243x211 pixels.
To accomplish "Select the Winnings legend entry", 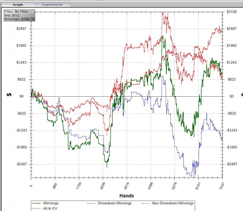I will (x=51, y=203).
